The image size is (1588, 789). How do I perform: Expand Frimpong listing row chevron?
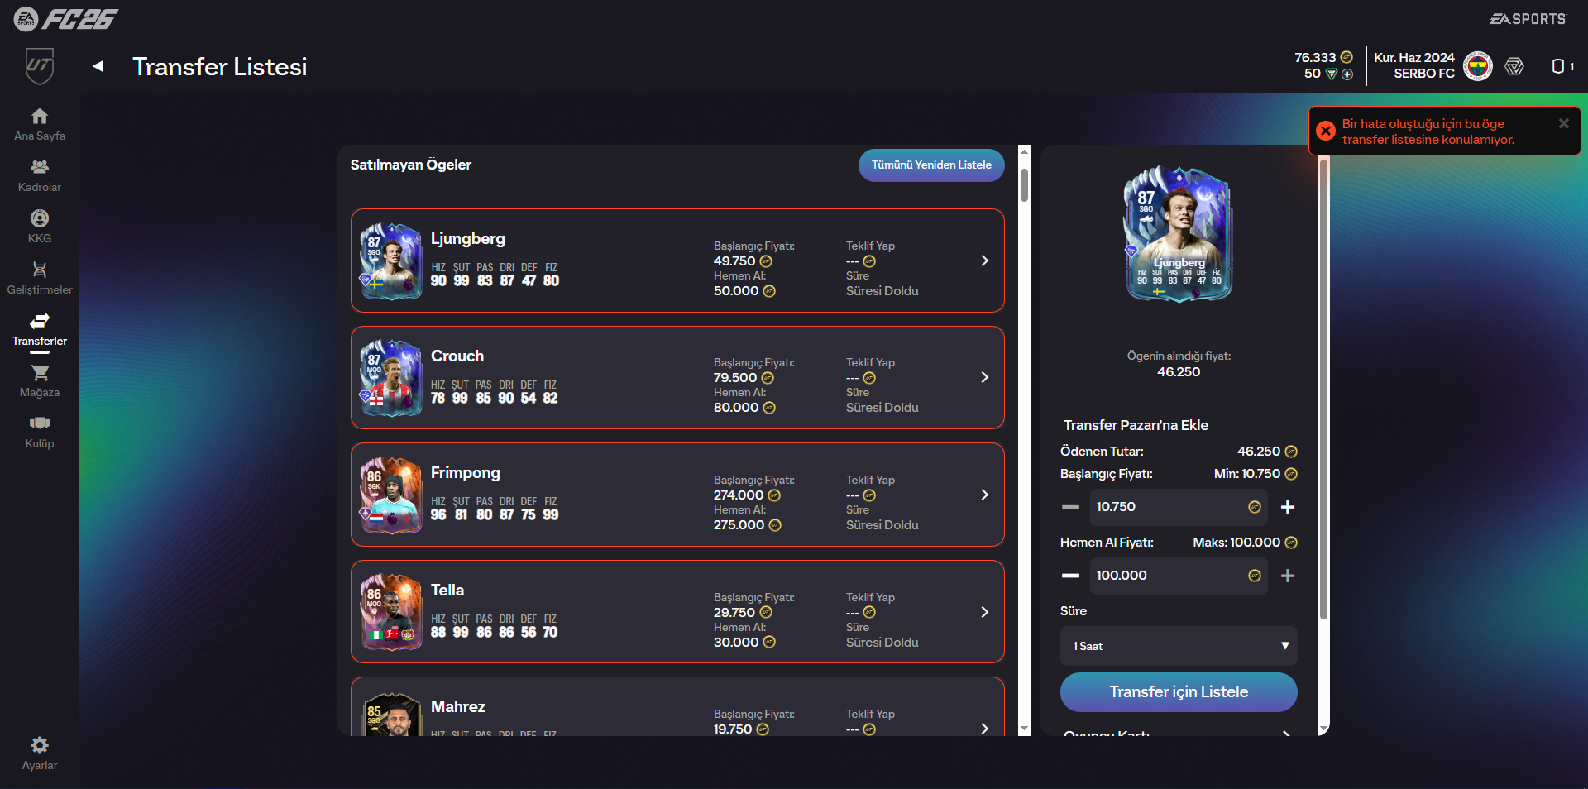(x=984, y=495)
